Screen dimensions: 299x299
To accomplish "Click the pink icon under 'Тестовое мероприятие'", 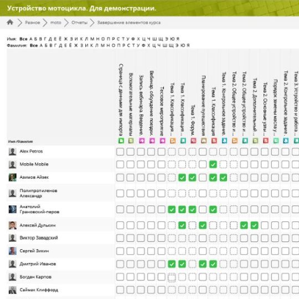I will click(x=162, y=141).
